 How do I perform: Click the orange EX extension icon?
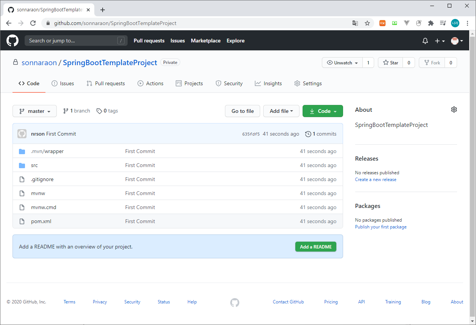pyautogui.click(x=382, y=23)
